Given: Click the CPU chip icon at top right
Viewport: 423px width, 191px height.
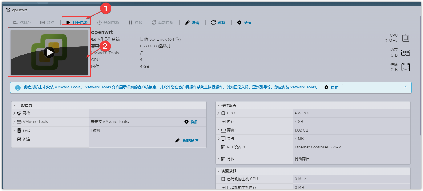Looking at the screenshot, I should 406,38.
